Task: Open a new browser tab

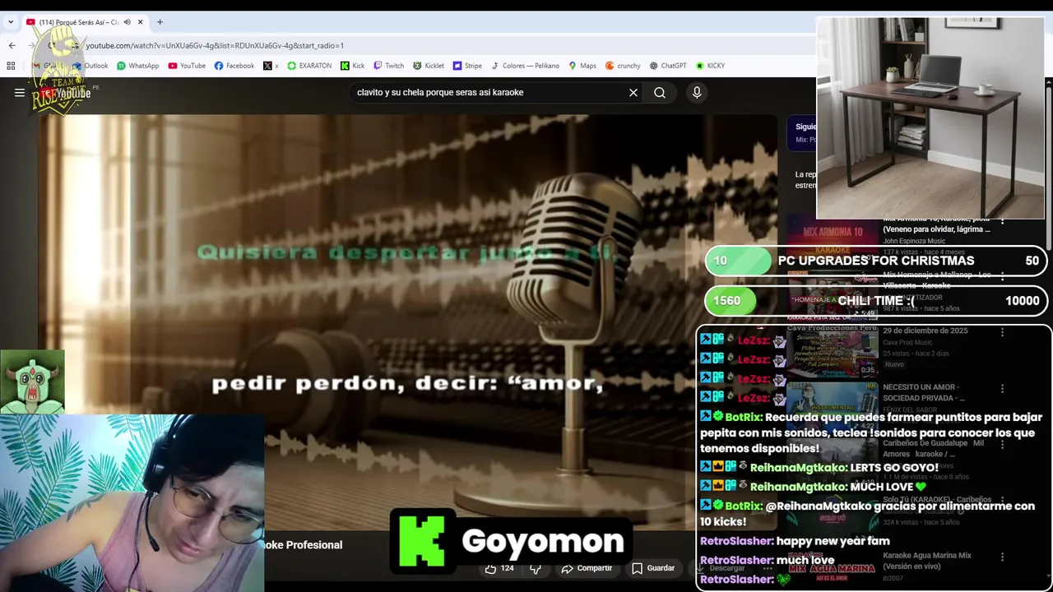Action: 160,22
